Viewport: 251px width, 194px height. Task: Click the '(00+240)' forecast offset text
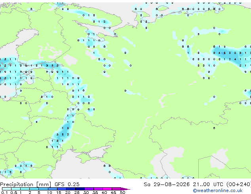click(239, 184)
